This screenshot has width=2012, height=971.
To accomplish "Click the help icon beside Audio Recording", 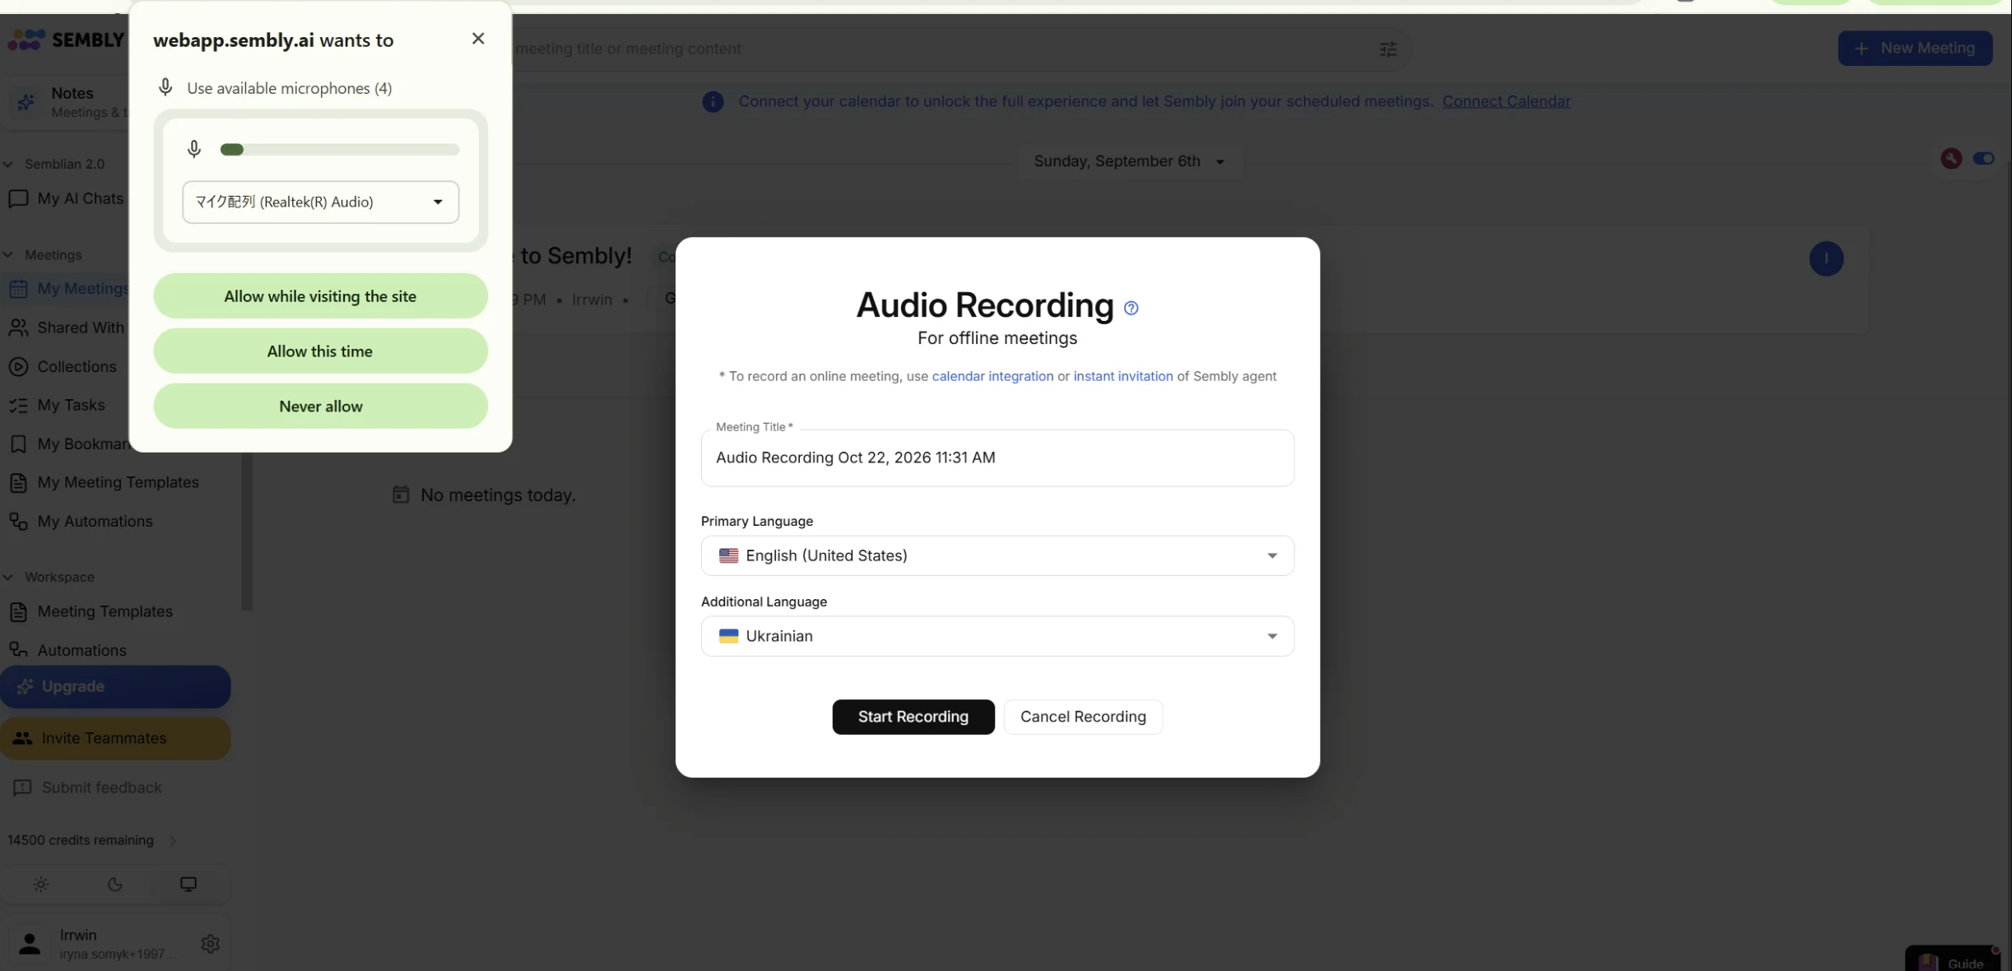I will pyautogui.click(x=1131, y=308).
